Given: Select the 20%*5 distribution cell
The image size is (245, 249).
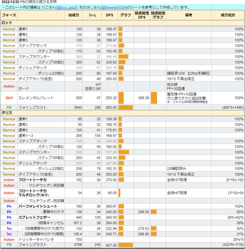Looking at the screenshot, I should 228,239.
